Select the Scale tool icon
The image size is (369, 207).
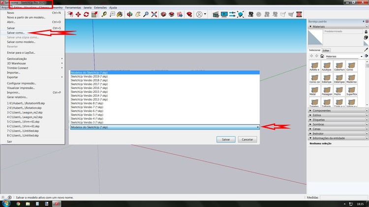coord(94,15)
